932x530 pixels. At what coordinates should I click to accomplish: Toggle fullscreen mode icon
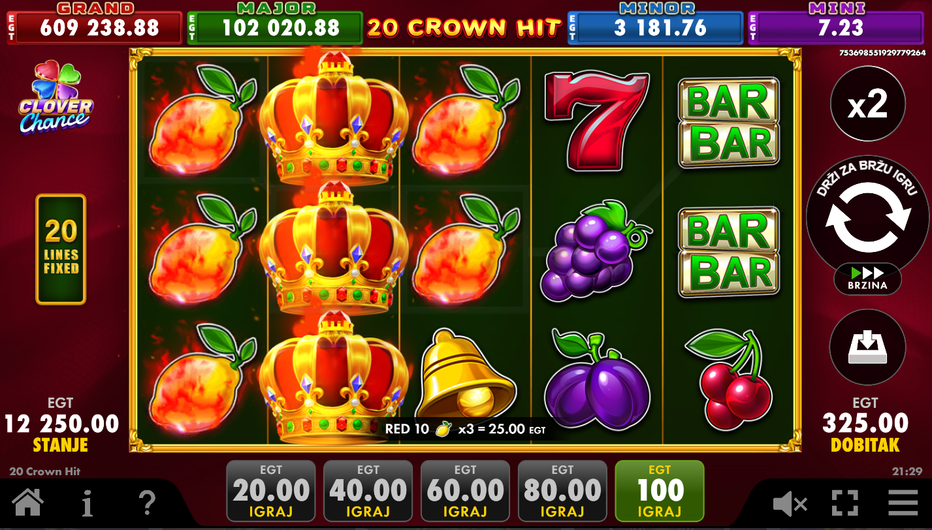845,503
